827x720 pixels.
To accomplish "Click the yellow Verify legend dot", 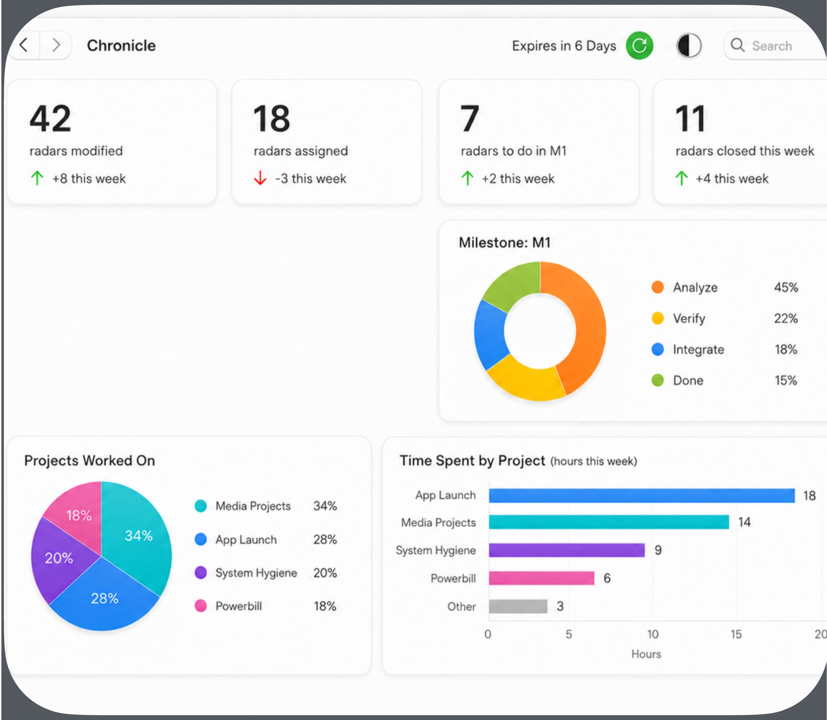I will [x=657, y=318].
